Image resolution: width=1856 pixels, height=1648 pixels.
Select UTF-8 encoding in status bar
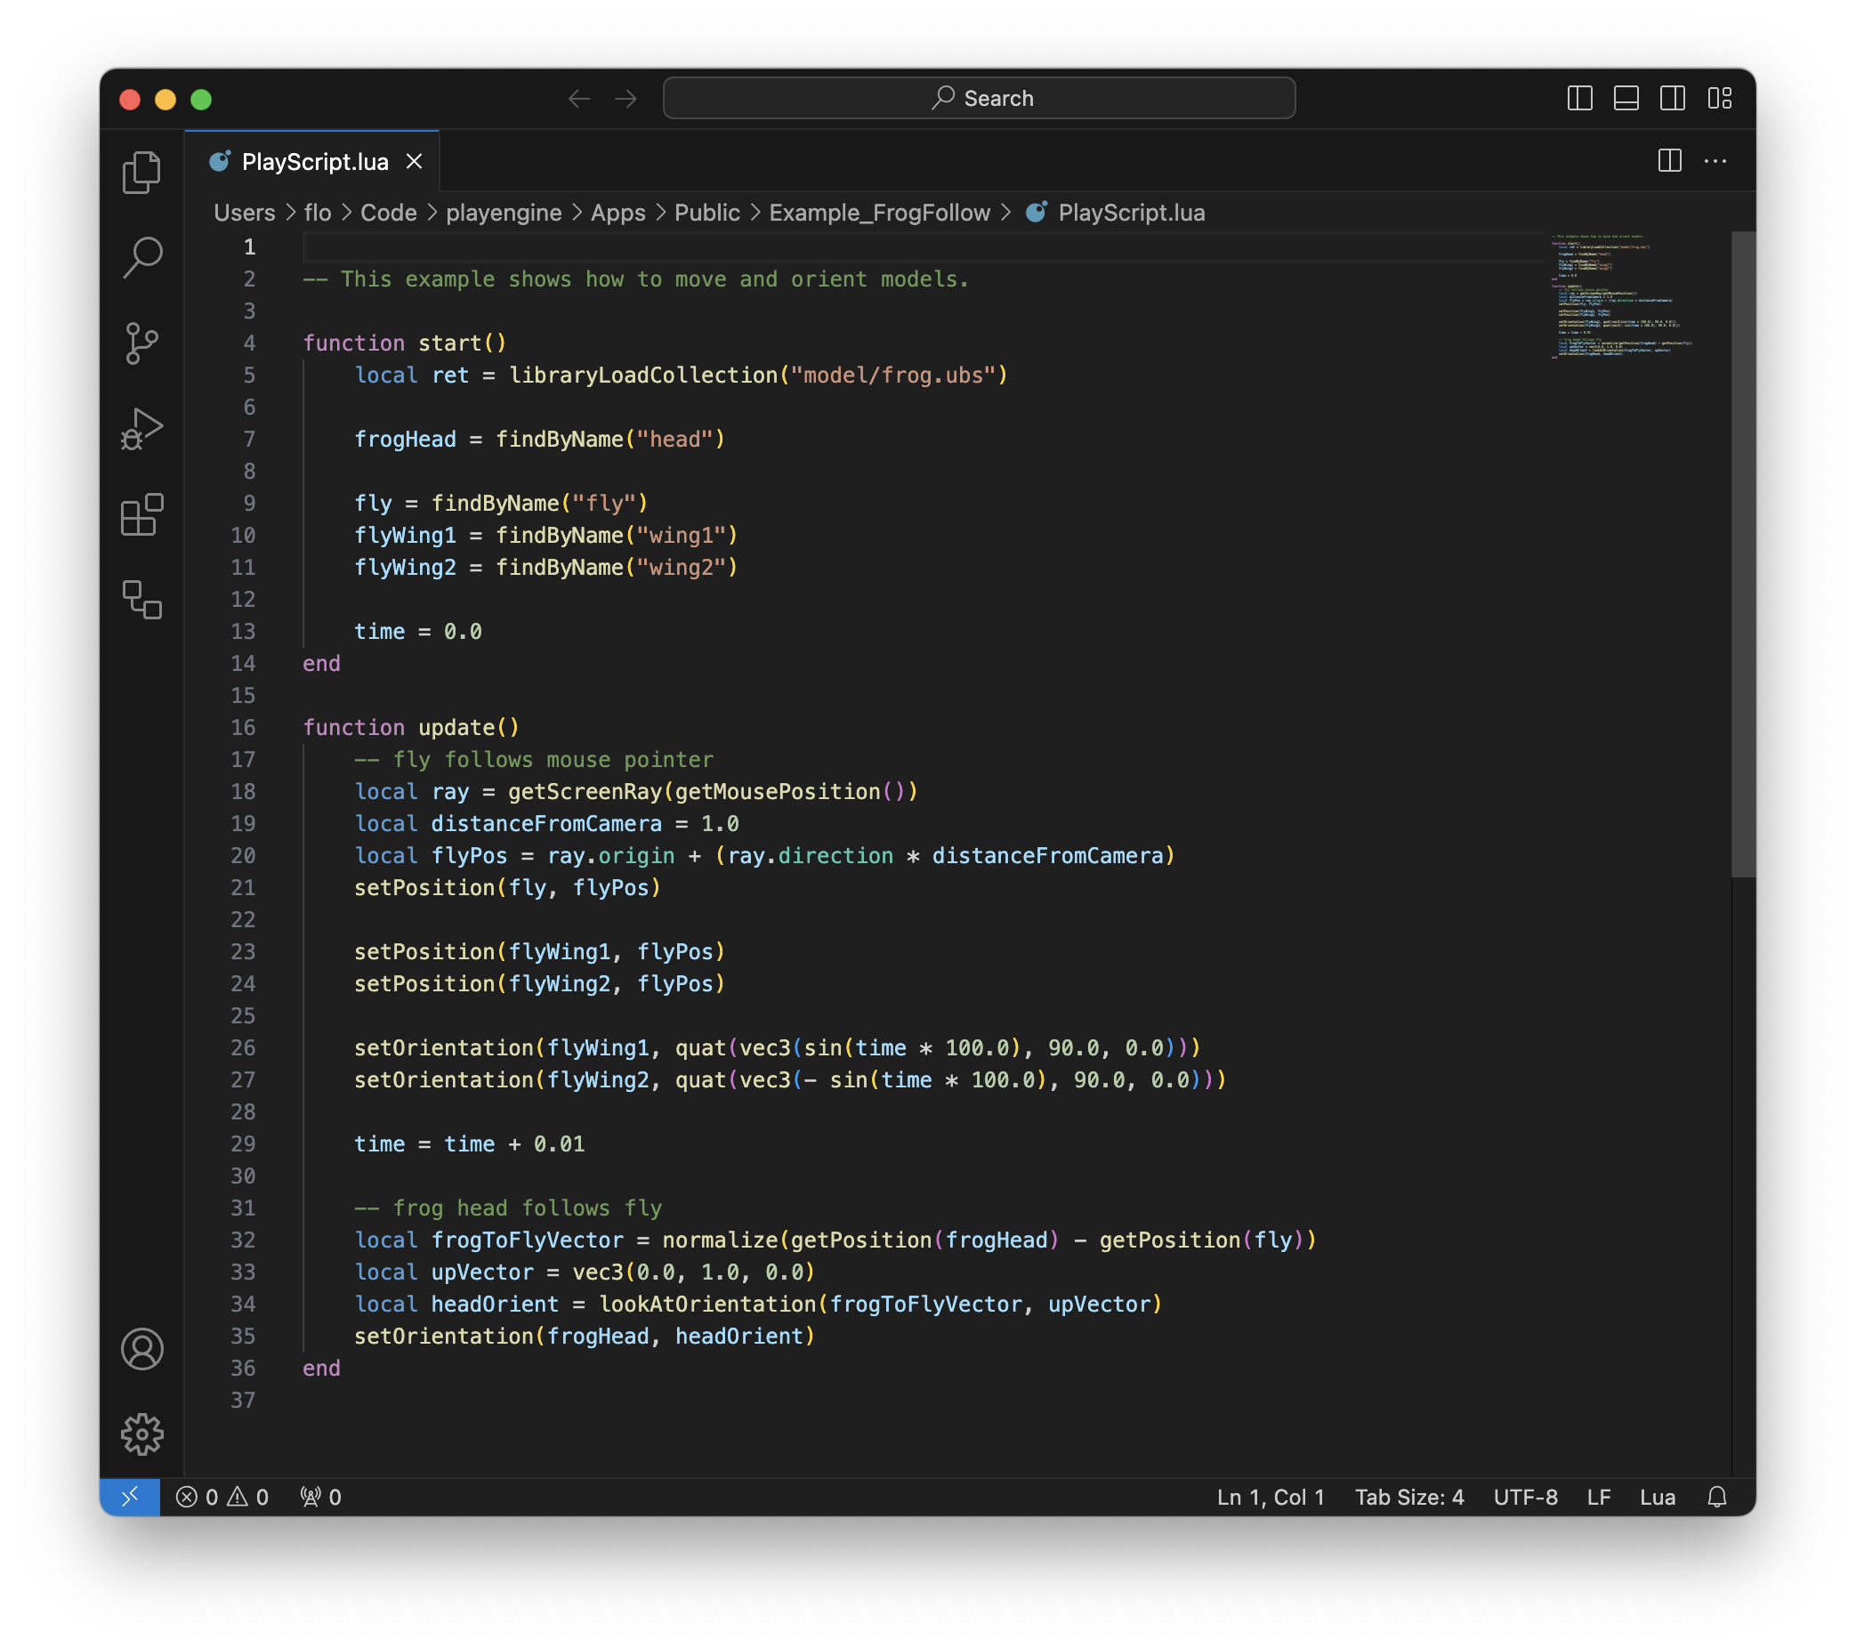[x=1526, y=1498]
